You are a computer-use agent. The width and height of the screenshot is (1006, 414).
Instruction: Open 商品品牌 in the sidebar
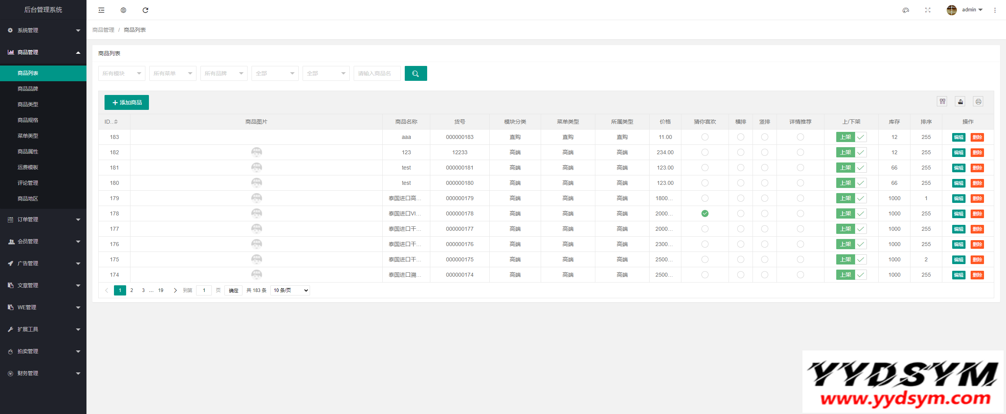28,89
